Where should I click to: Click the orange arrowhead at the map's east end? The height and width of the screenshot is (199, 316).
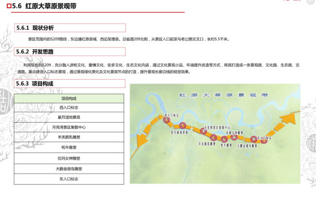click(x=289, y=119)
